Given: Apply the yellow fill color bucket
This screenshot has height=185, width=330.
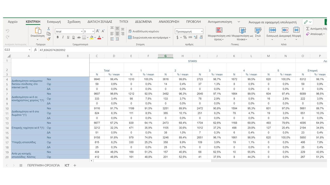Looking at the screenshot, I should pyautogui.click(x=92, y=37).
